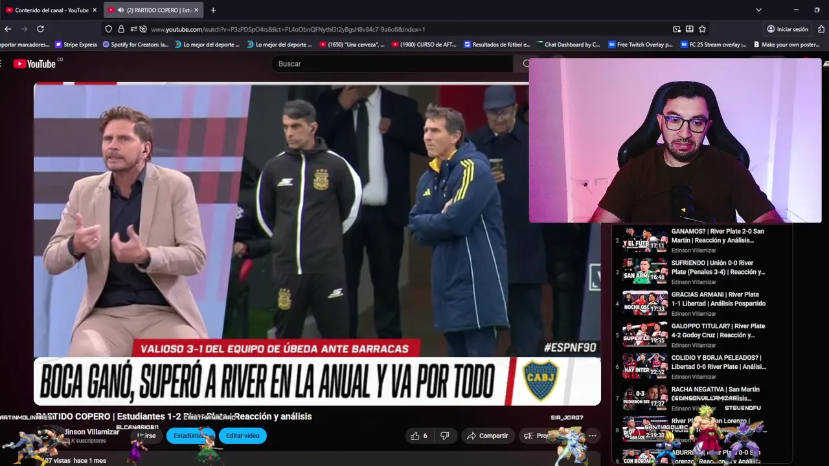Click the tracking protection shield icon
The height and width of the screenshot is (466, 829).
[109, 29]
